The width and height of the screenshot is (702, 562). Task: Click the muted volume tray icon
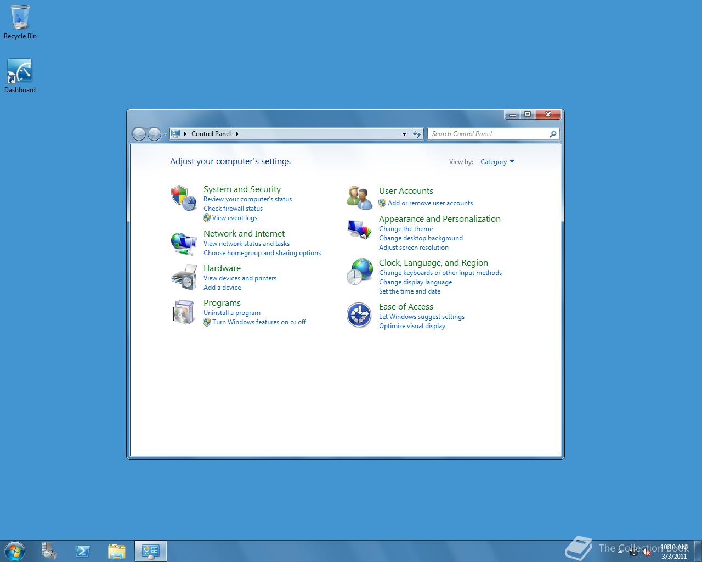647,552
